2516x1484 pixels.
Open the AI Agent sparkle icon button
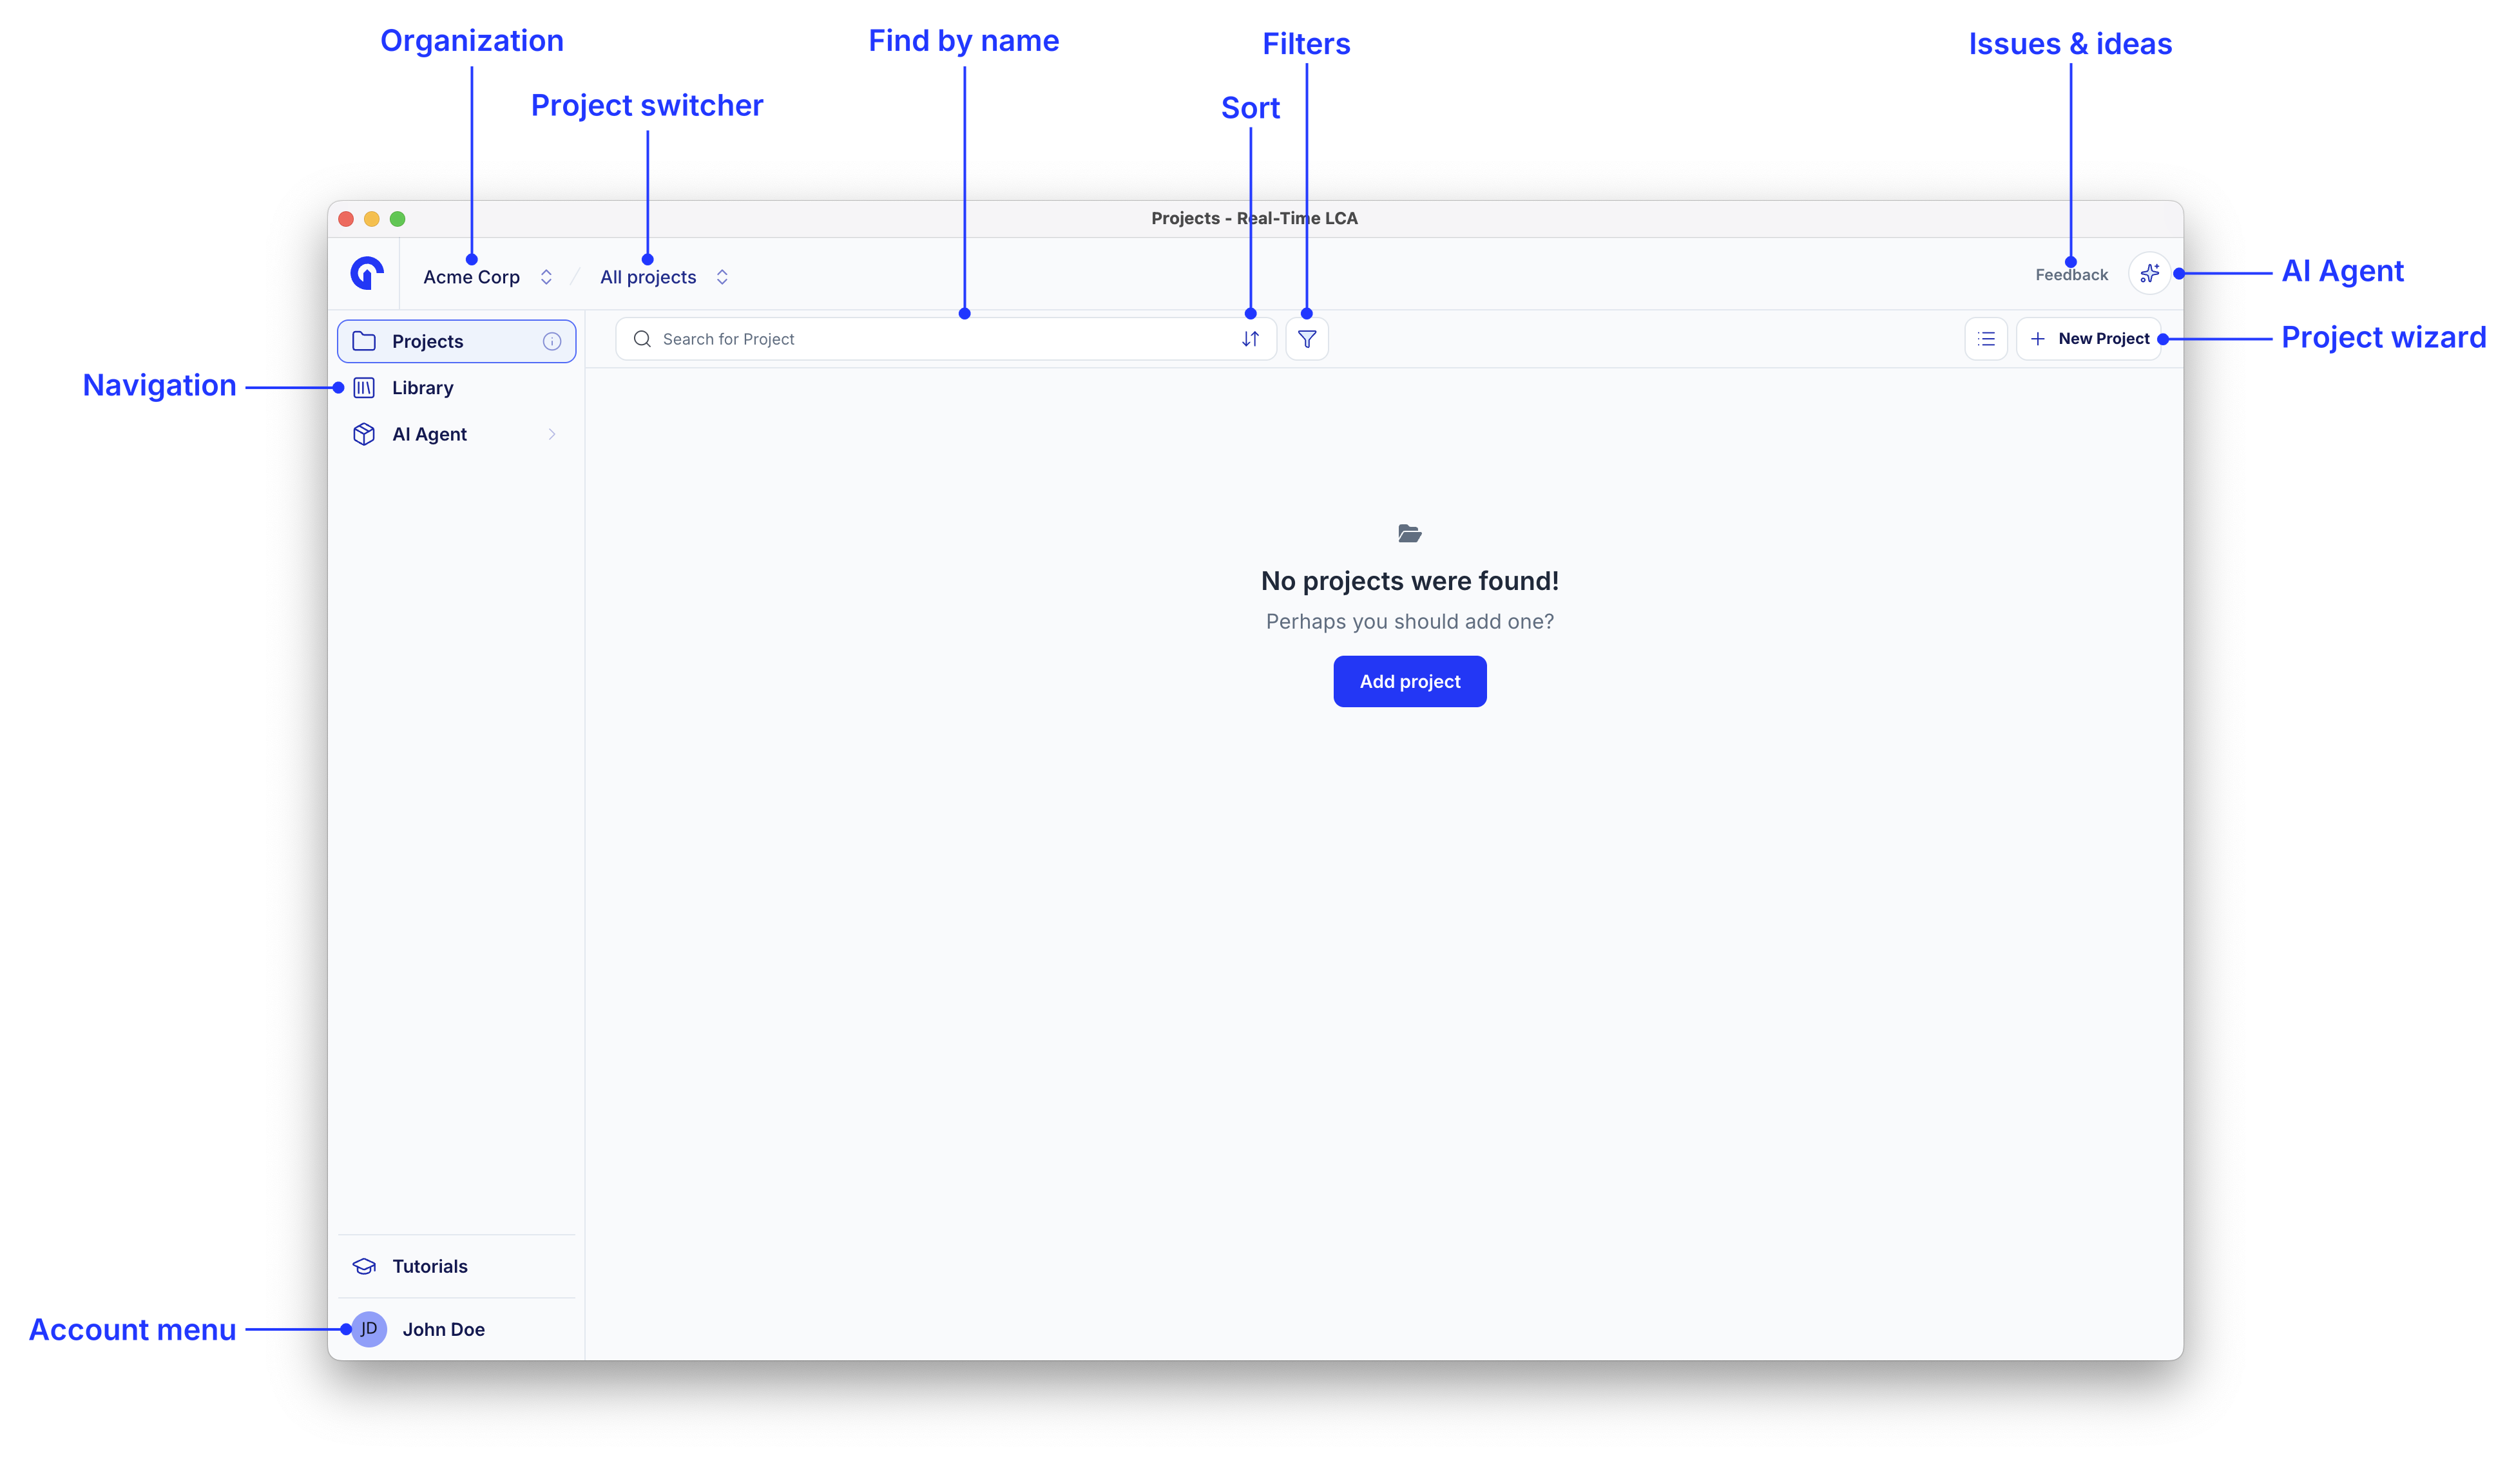(2149, 273)
